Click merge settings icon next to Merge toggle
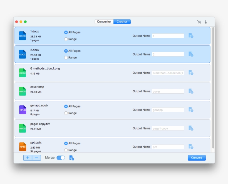Image resolution: width=228 pixels, height=184 pixels. (x=71, y=158)
